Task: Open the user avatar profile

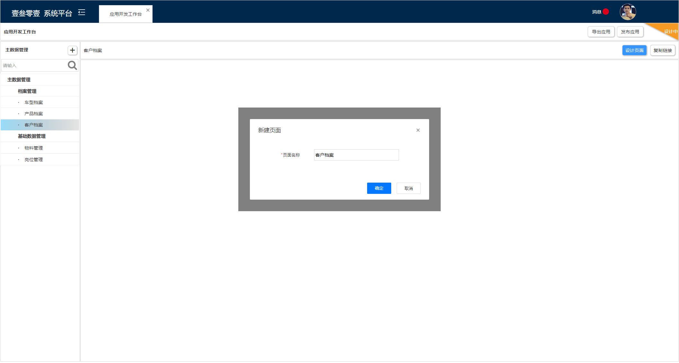Action: coord(628,12)
